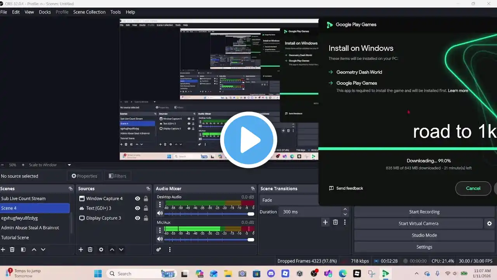Screen dimensions: 497x280
Task: Click Learn more link in installer
Action: (x=458, y=91)
